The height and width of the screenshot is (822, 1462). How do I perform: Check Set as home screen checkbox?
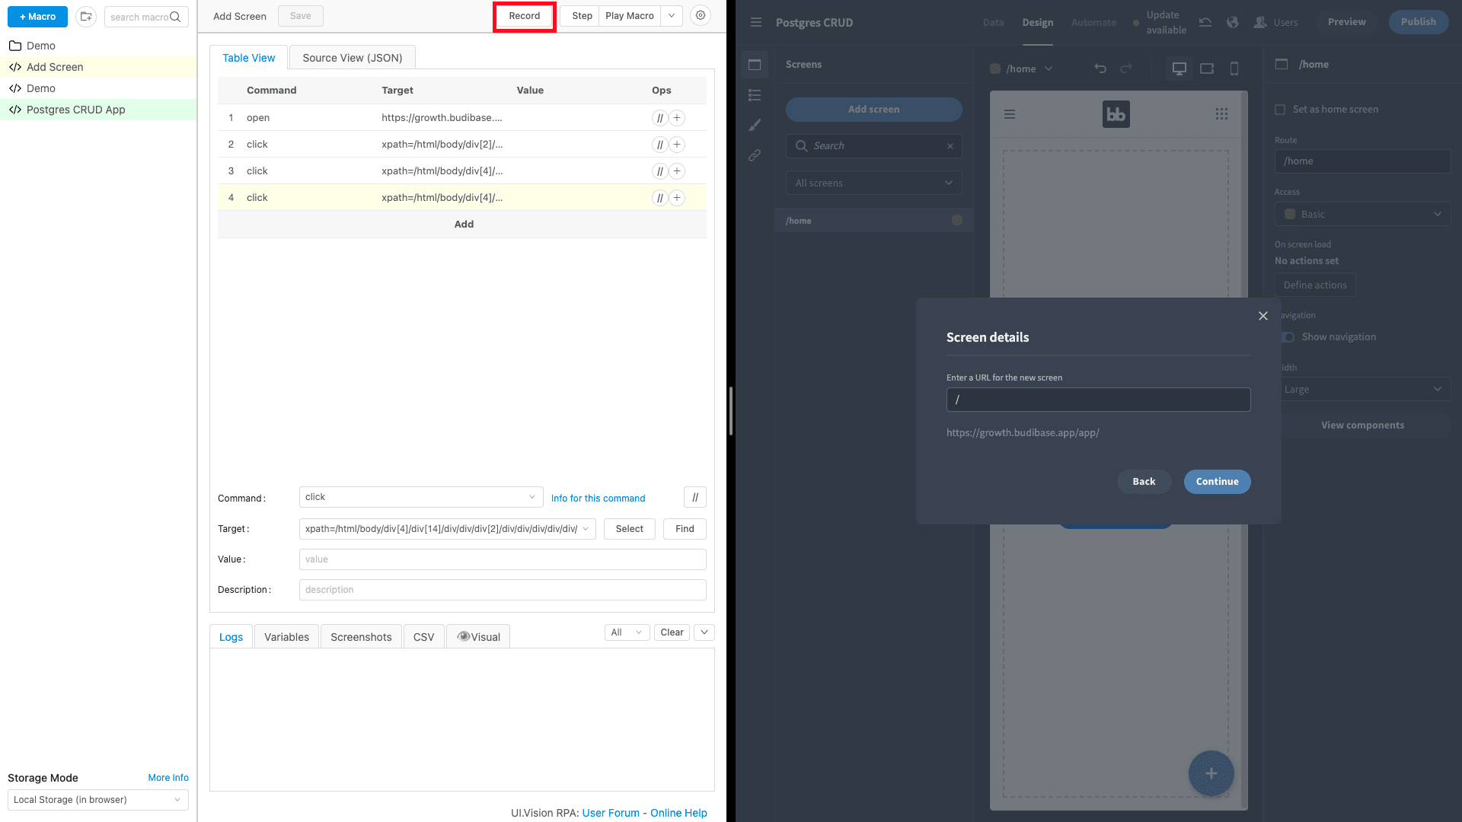tap(1280, 110)
